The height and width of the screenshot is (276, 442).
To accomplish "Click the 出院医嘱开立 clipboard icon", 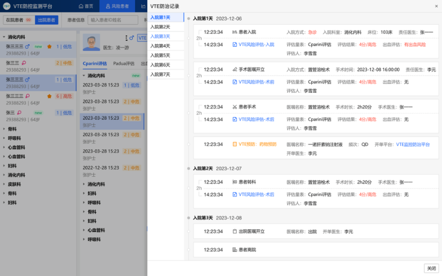I will [235, 232].
